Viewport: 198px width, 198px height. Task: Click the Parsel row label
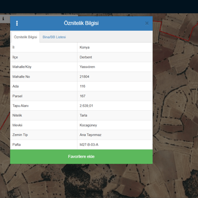17,96
